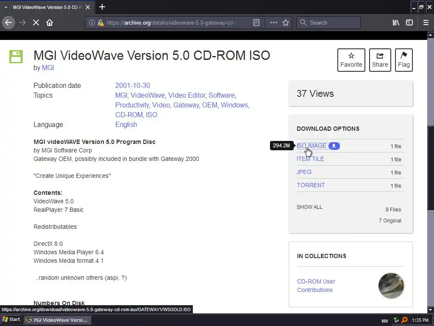The width and height of the screenshot is (434, 326).
Task: Open the Gateway topic link
Action: 186,105
